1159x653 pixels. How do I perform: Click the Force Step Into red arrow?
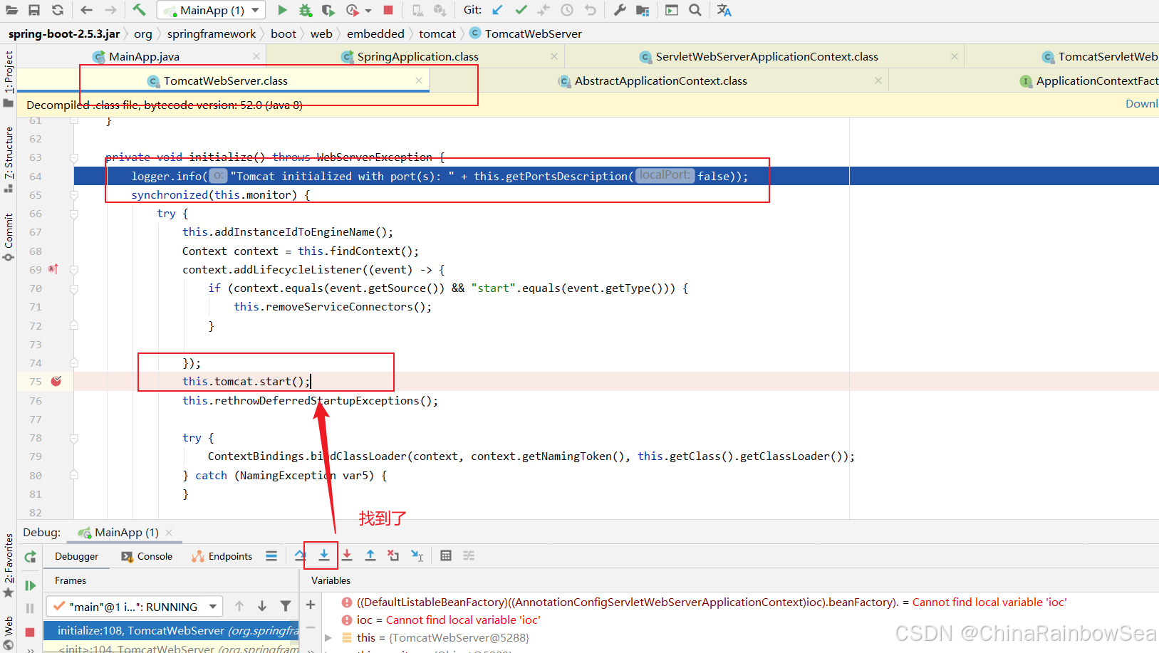click(347, 555)
